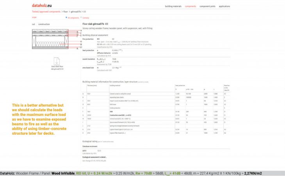Click the 'scope' filter label
Viewport: 285px width, 176px height.
[34, 18]
